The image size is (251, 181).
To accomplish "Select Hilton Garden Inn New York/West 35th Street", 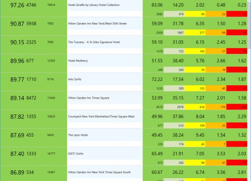I will coord(97,24).
